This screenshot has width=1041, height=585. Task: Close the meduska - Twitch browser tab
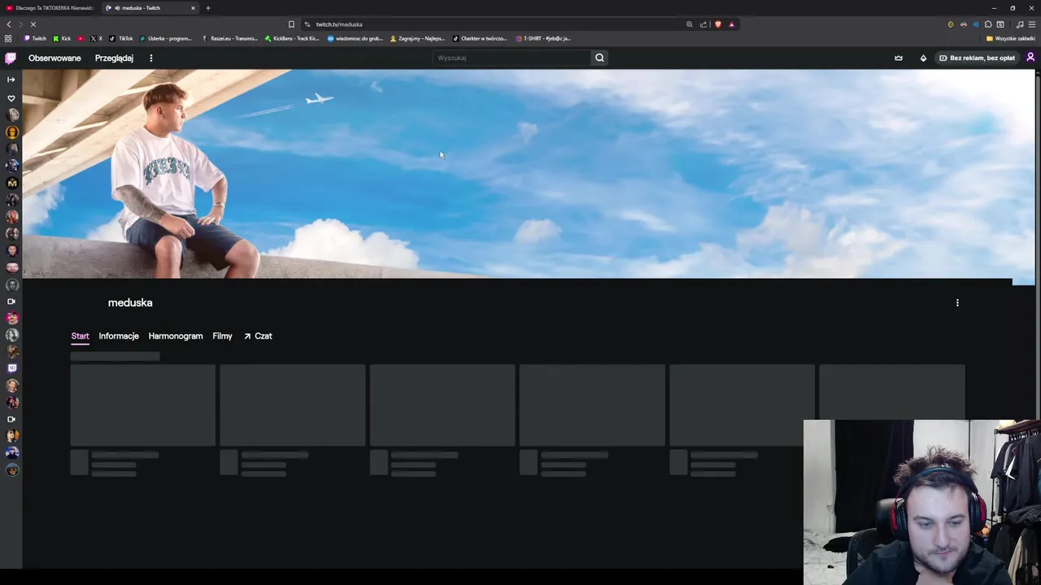193,8
